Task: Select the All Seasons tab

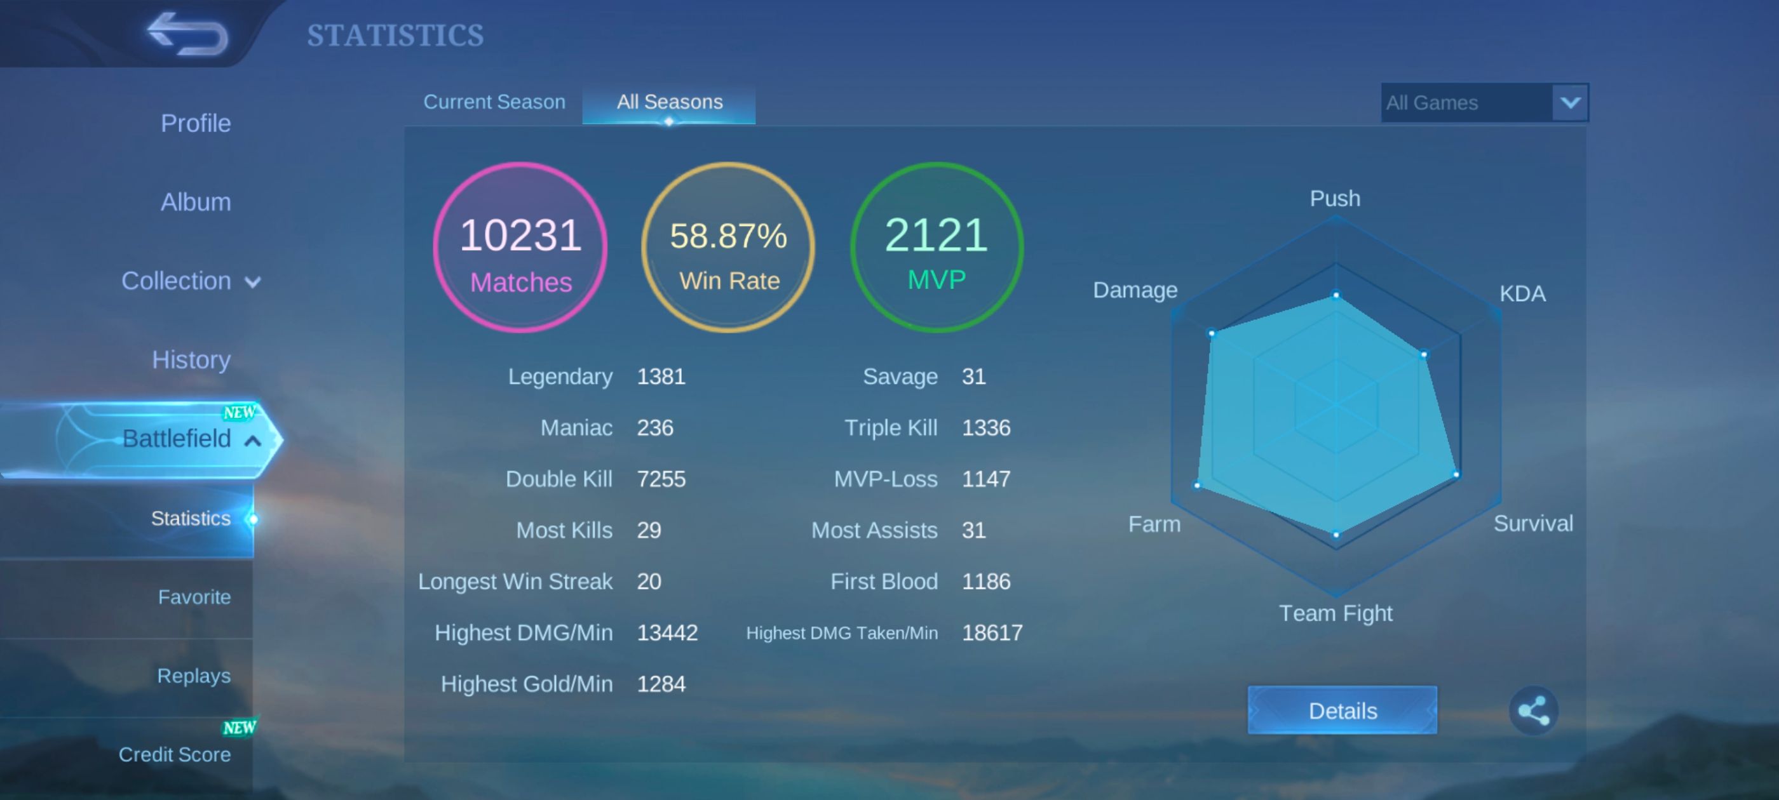Action: [668, 102]
